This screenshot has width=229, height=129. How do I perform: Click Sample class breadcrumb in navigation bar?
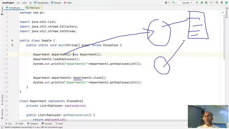56,3
